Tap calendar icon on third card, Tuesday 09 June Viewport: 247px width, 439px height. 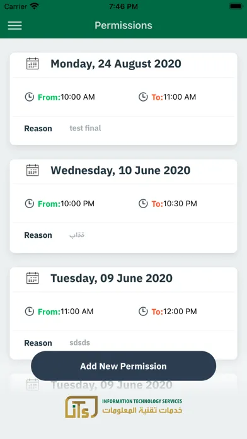click(x=32, y=278)
